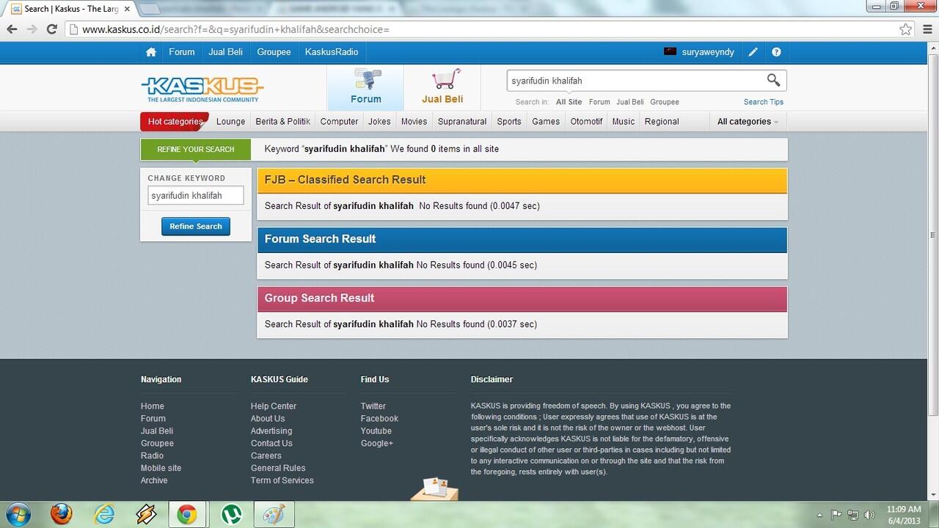Screen dimensions: 939x528
Task: Open Groupee in top blue bar
Action: tap(274, 52)
